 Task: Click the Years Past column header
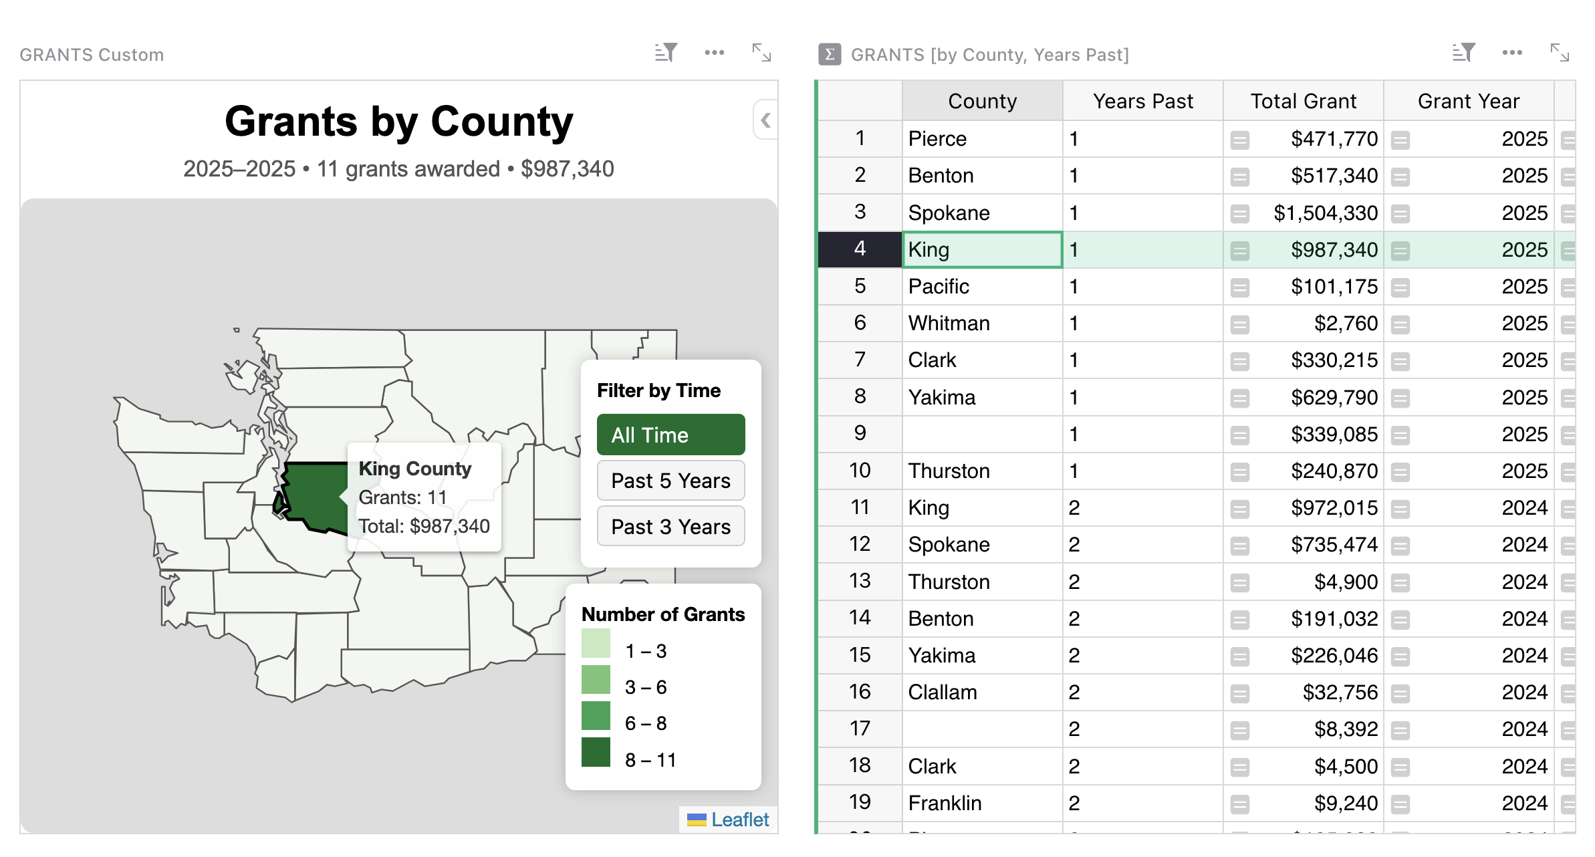[x=1142, y=101]
